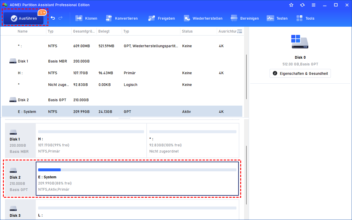Sort by the Name column header

[23, 31]
